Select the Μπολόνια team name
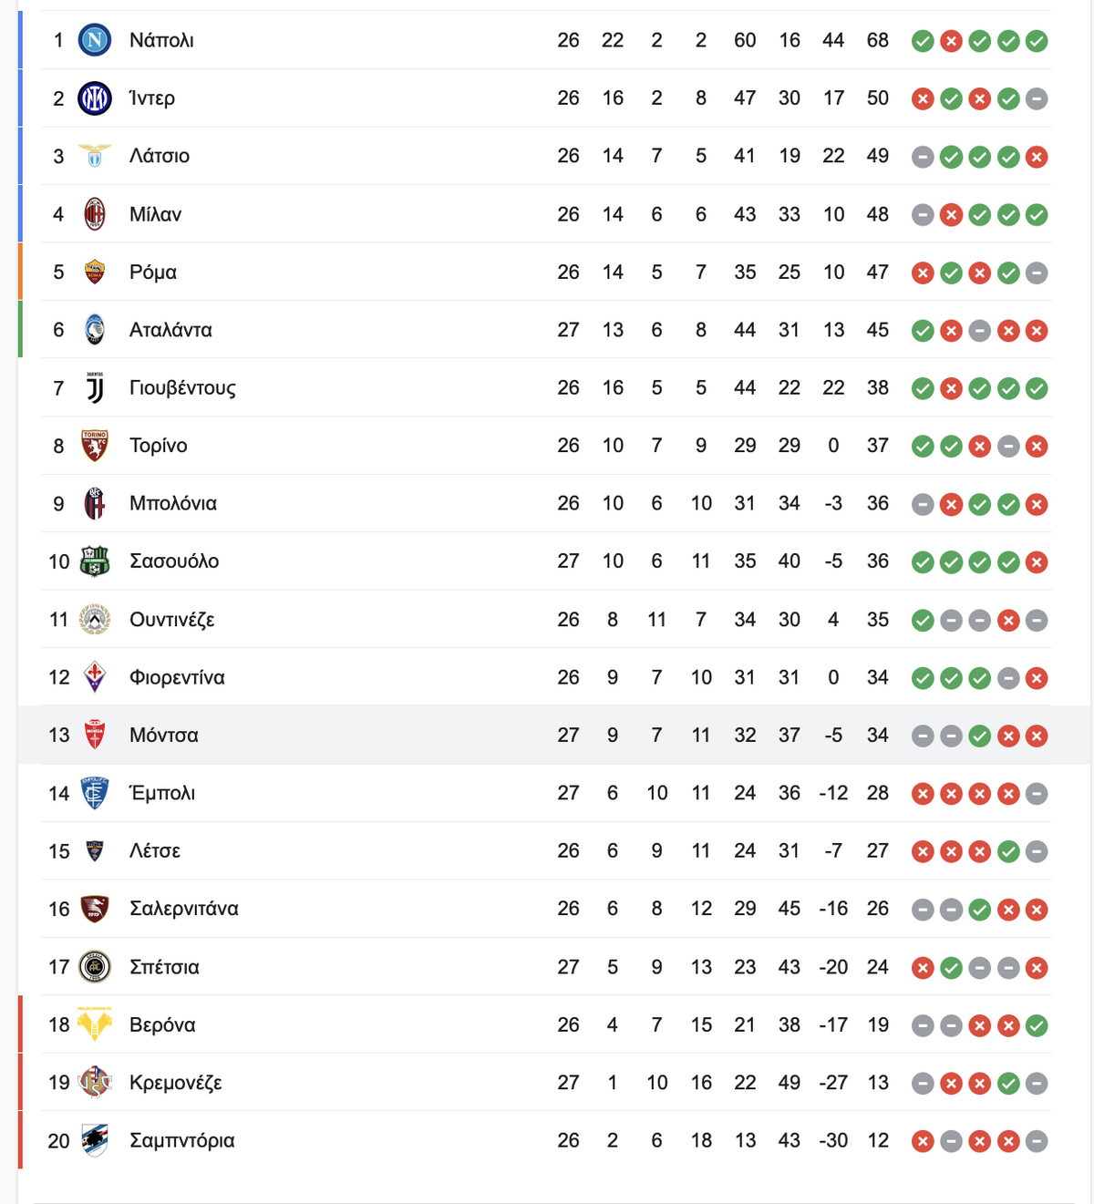The width and height of the screenshot is (1094, 1204). point(173,503)
